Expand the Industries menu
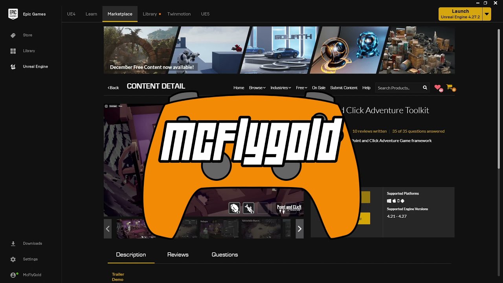The width and height of the screenshot is (503, 283). [x=281, y=88]
